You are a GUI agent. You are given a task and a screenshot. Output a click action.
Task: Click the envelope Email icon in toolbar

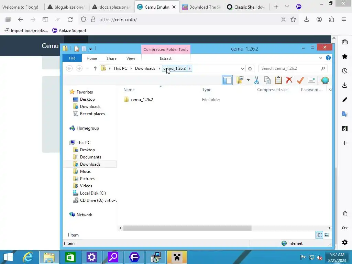[311, 80]
